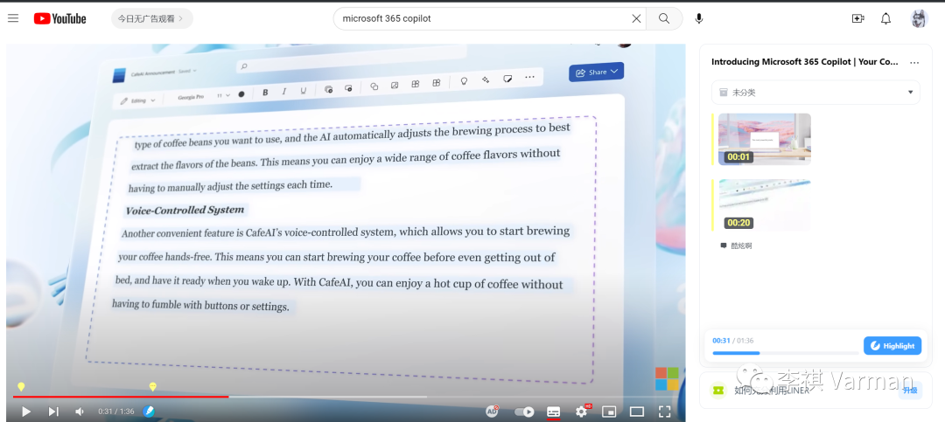Open the player settings gear
The width and height of the screenshot is (945, 422).
click(581, 412)
